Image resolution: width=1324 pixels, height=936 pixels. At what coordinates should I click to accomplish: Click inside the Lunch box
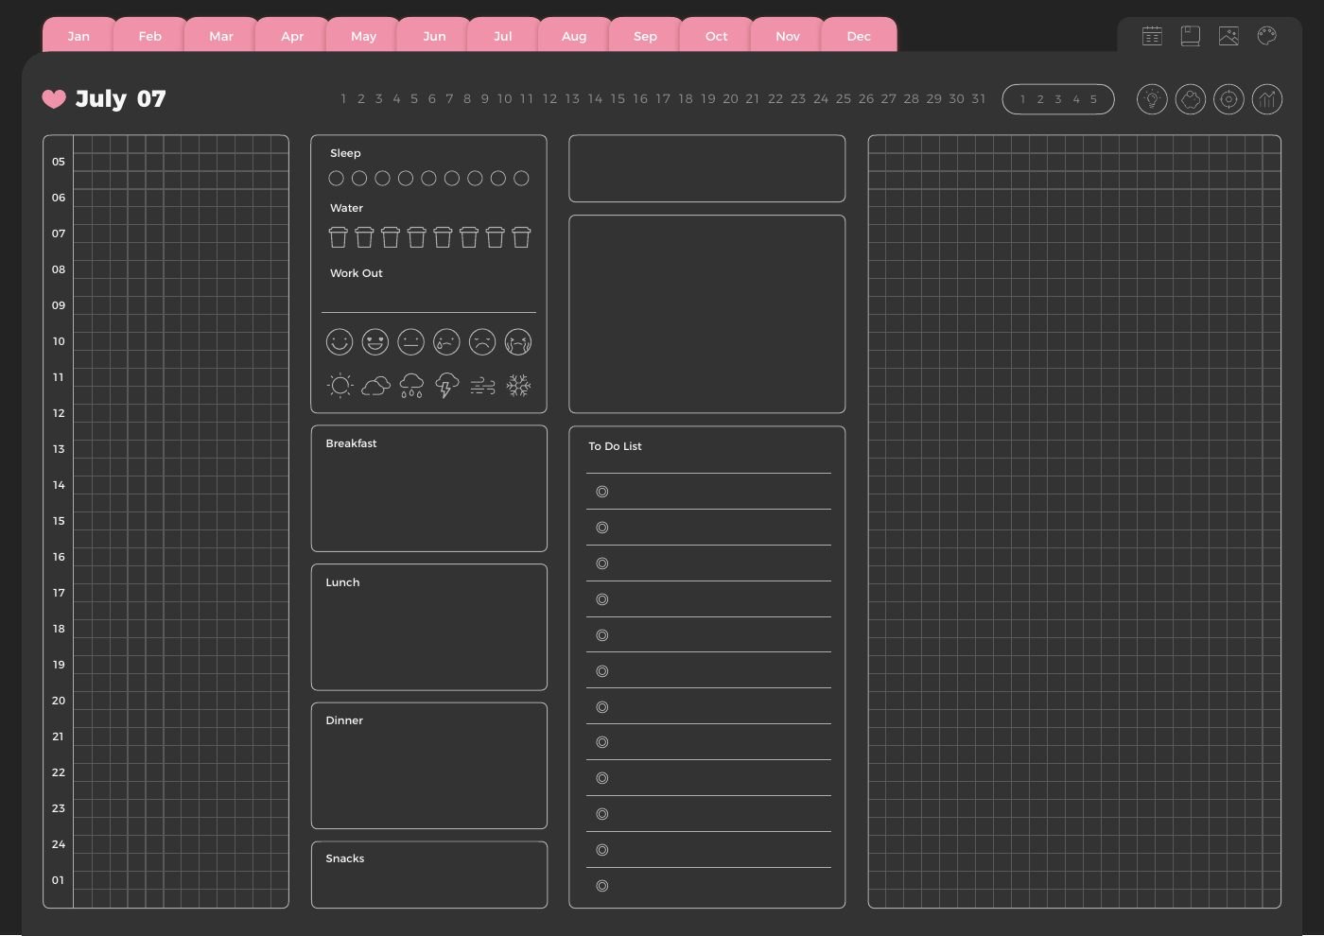tap(429, 627)
